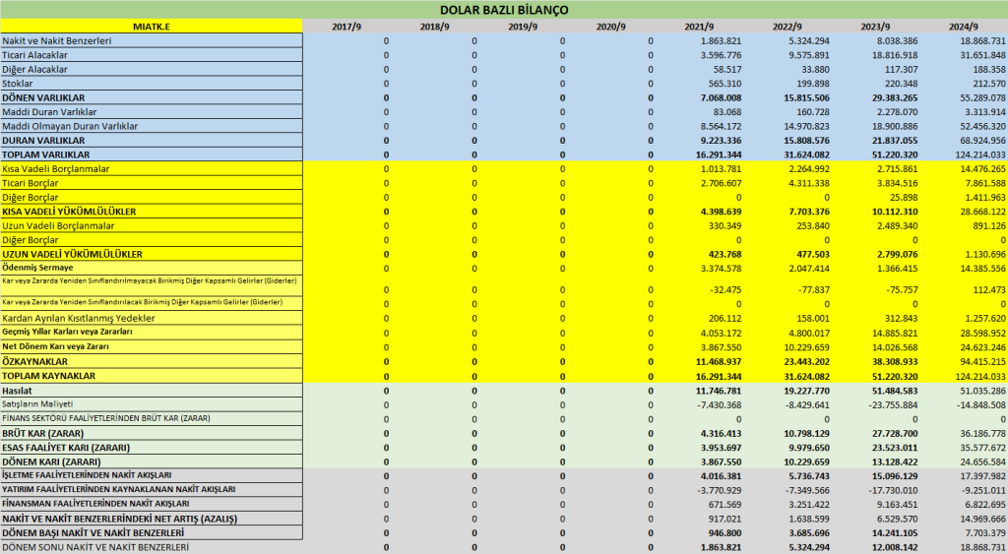
Task: Click KISA VADELİ YÜKÜMLÜLÜKLER row label
Action: coord(70,212)
